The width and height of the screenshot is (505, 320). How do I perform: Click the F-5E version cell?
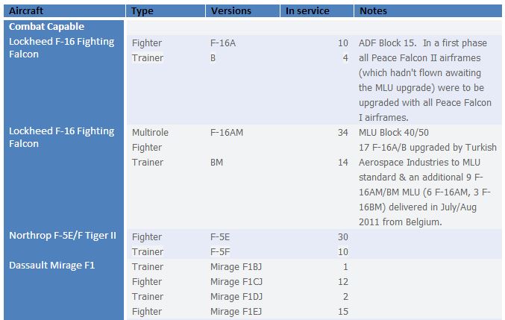(x=220, y=237)
